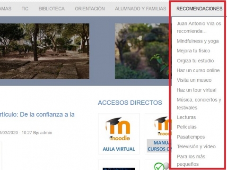The height and width of the screenshot is (170, 227).
Task: Click the 'admin' author name
Action: click(46, 133)
